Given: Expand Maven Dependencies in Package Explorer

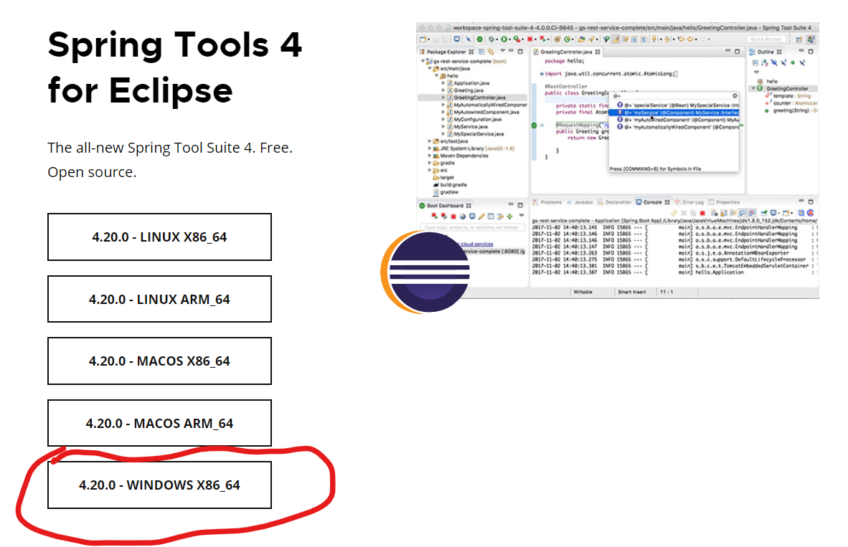Looking at the screenshot, I should click(x=428, y=157).
